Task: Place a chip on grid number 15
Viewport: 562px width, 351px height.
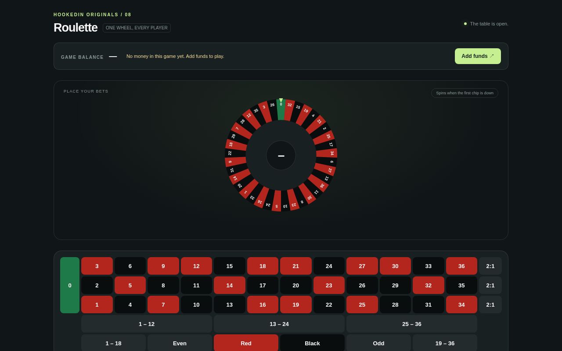Action: tap(230, 266)
